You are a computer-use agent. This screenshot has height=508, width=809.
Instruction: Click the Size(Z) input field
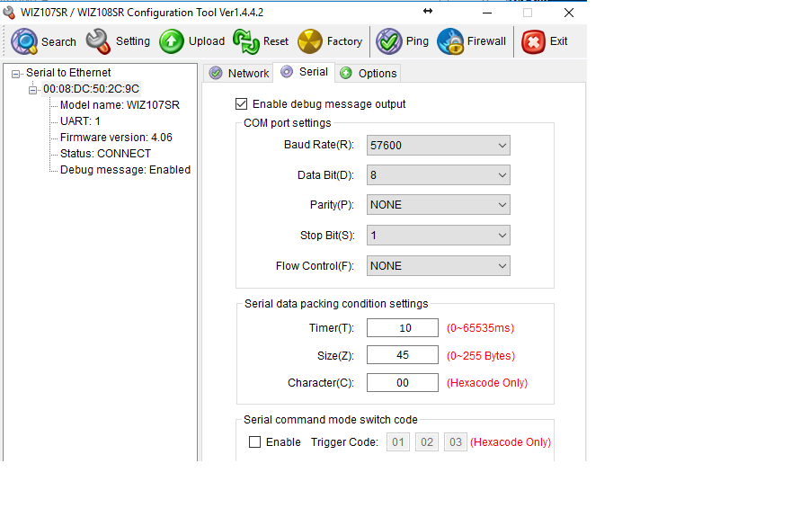[403, 355]
